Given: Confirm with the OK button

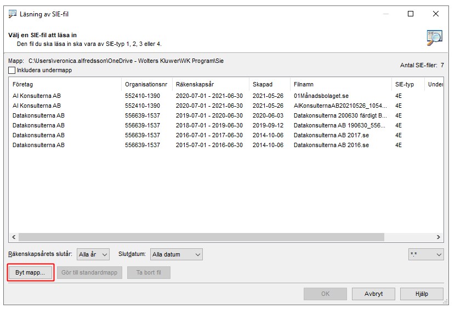Looking at the screenshot, I should 325,294.
